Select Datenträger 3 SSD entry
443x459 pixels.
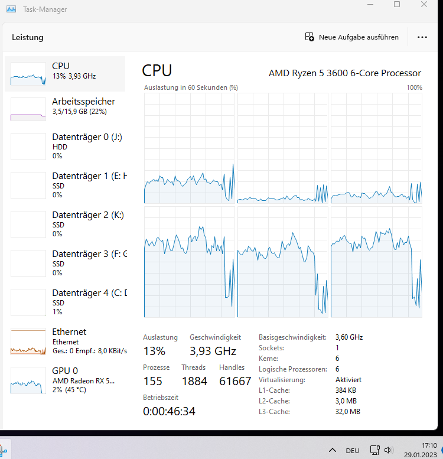65,263
